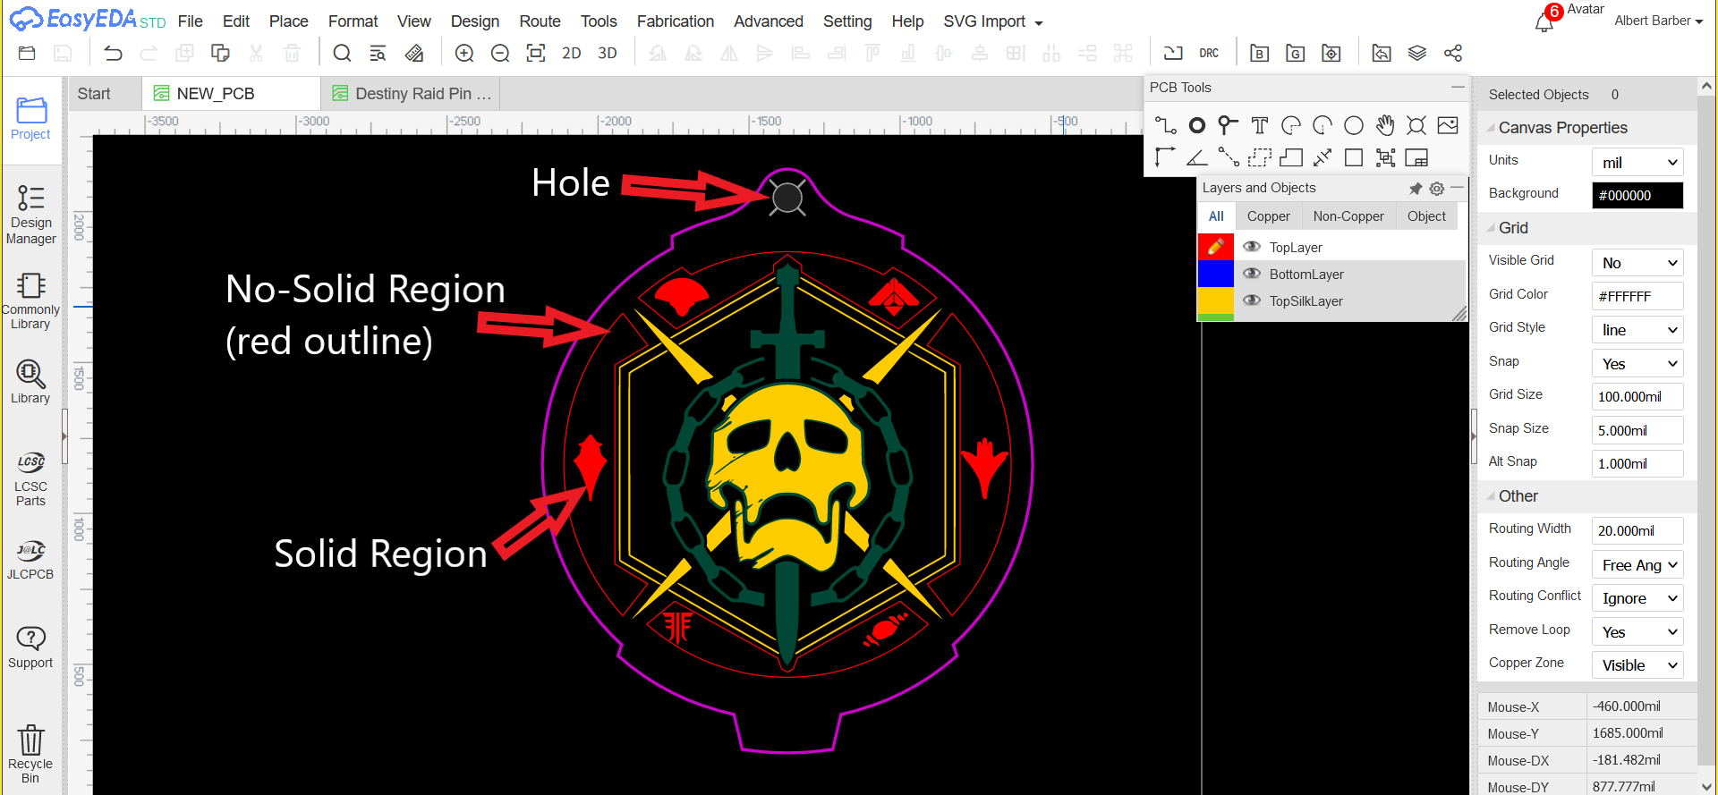Click the Zoom In magnifier icon
This screenshot has width=1718, height=795.
[x=464, y=54]
